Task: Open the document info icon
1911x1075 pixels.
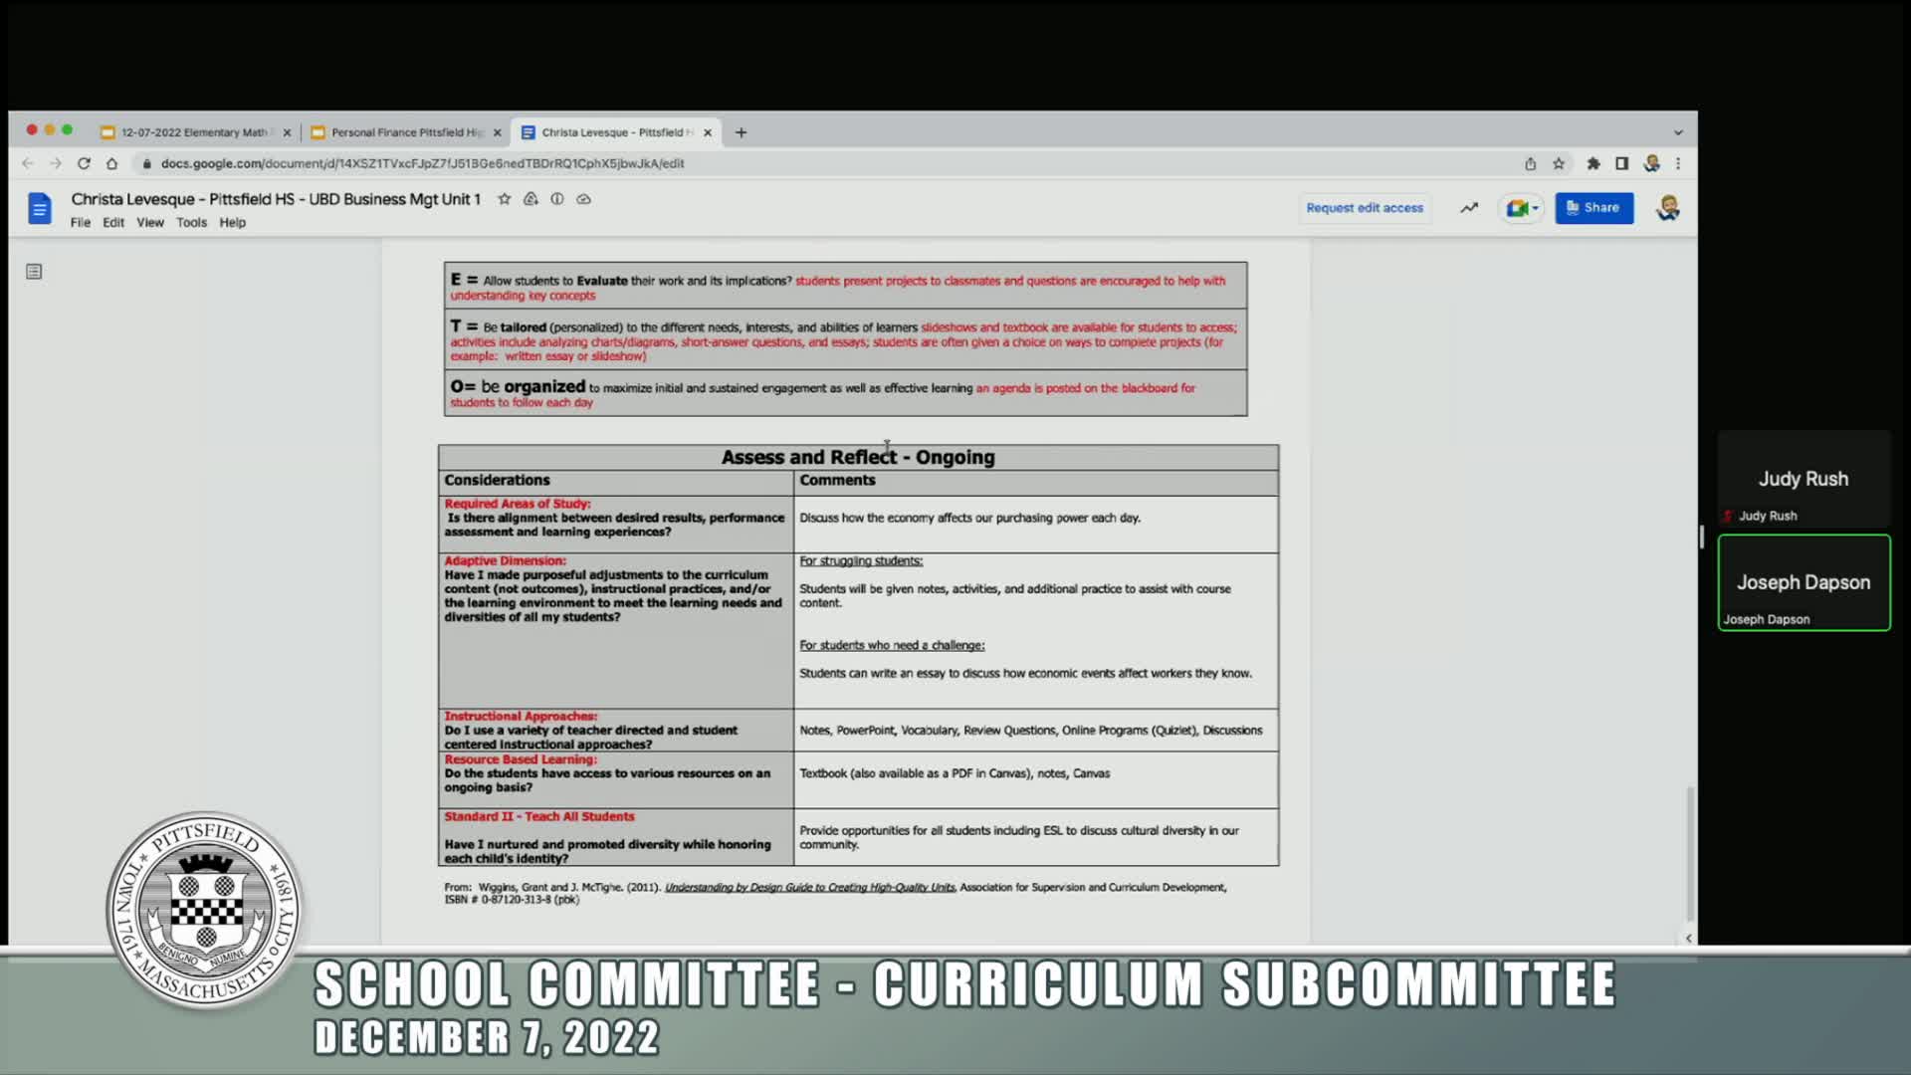Action: click(557, 199)
